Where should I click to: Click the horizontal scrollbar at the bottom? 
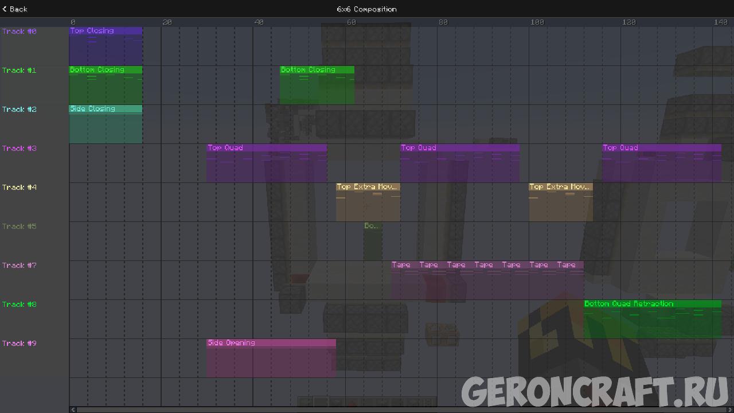[x=367, y=410]
